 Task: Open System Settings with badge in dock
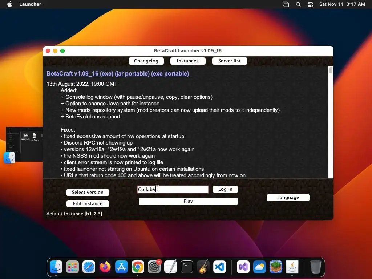click(x=154, y=267)
